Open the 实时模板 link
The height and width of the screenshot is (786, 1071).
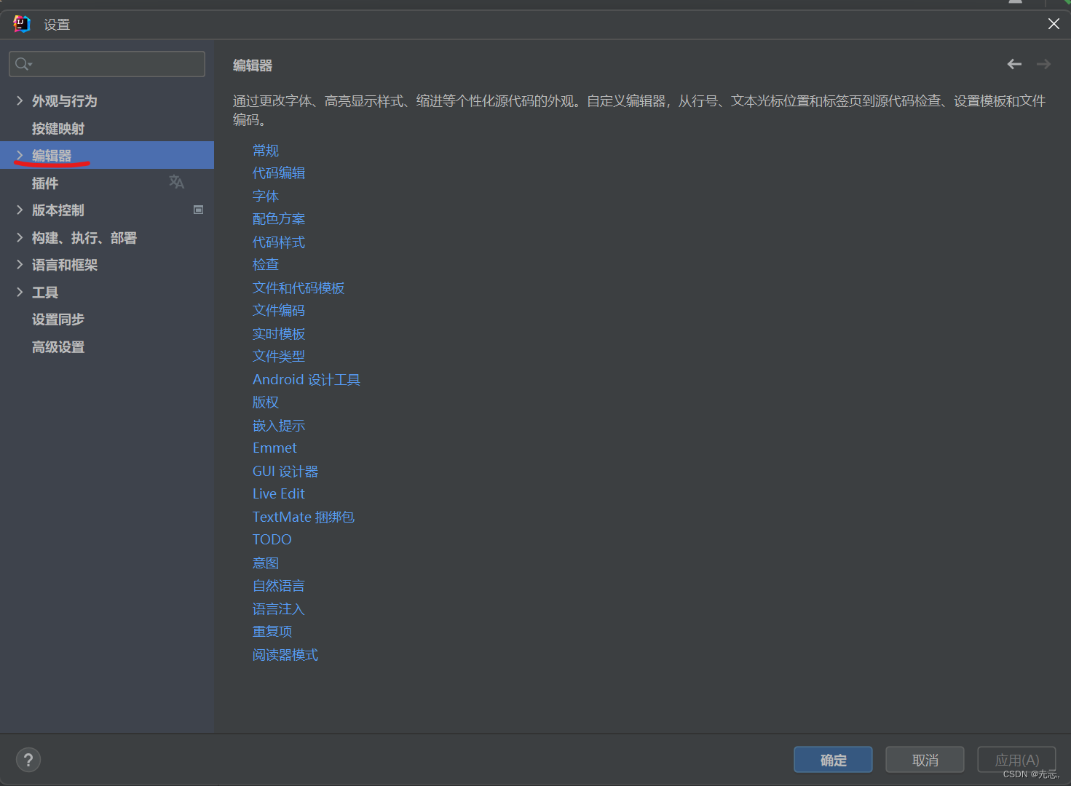pos(279,333)
